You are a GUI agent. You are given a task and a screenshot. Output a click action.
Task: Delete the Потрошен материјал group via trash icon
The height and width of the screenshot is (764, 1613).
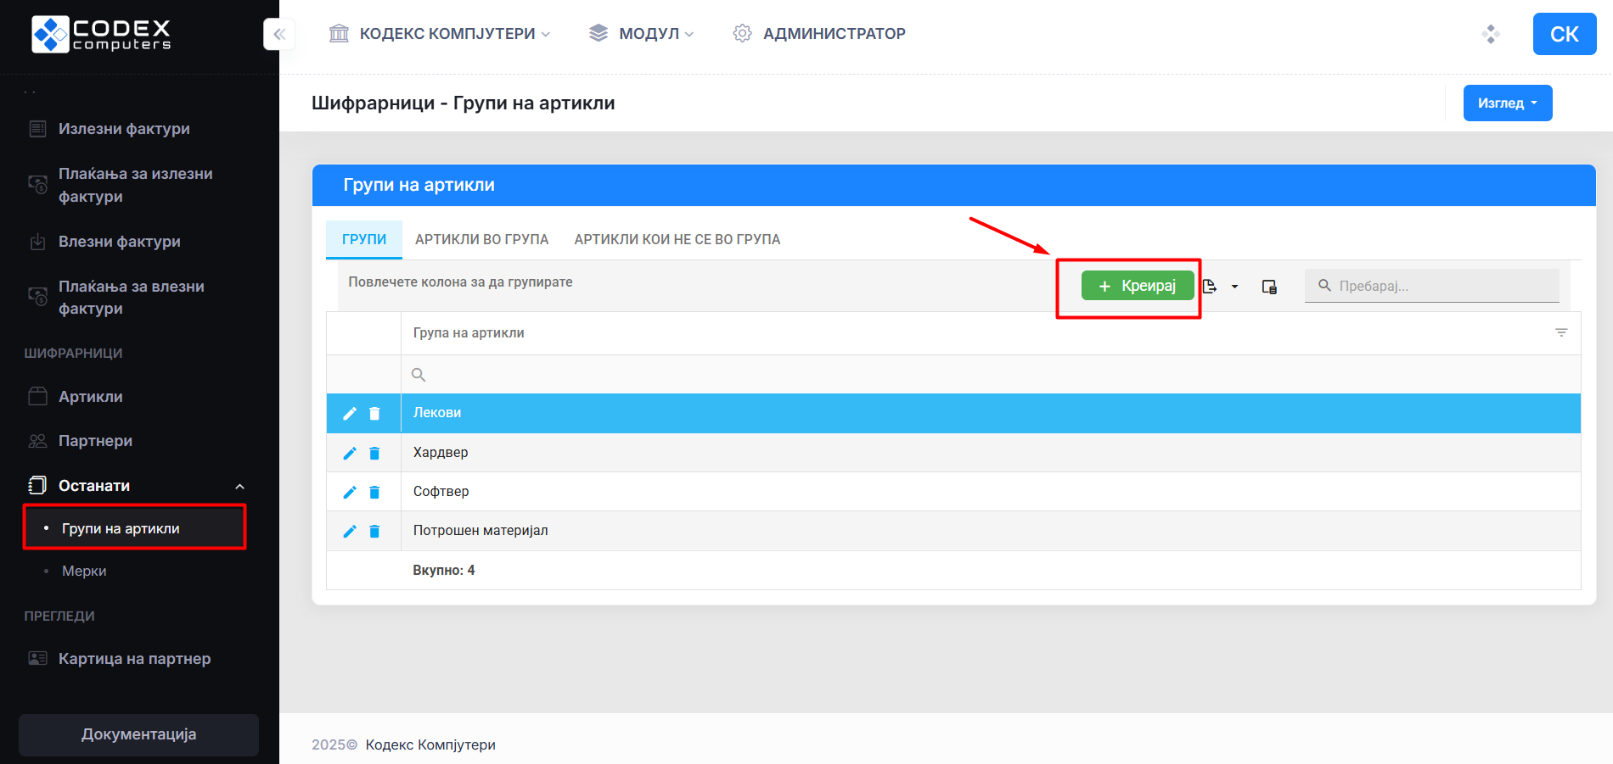374,532
